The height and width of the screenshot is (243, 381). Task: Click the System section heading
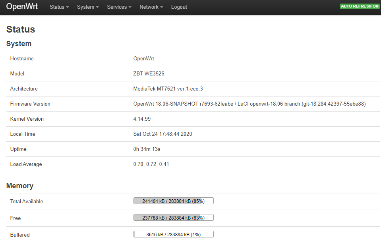pyautogui.click(x=19, y=44)
